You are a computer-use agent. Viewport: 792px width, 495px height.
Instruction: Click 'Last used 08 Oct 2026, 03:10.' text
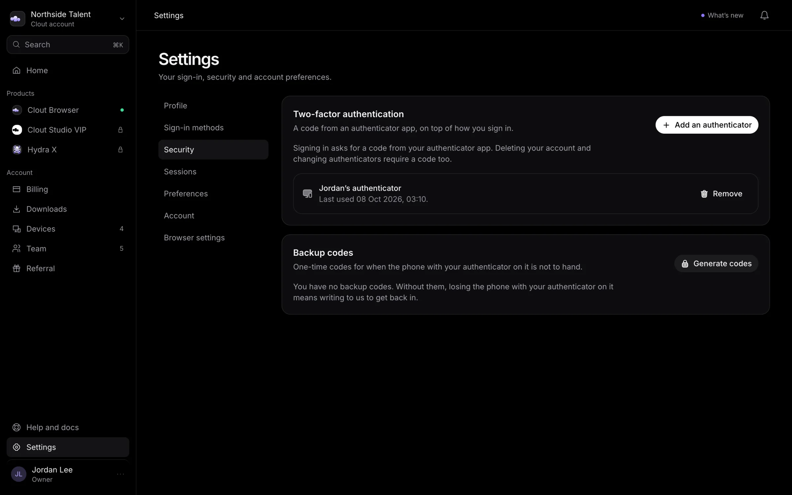click(x=373, y=199)
